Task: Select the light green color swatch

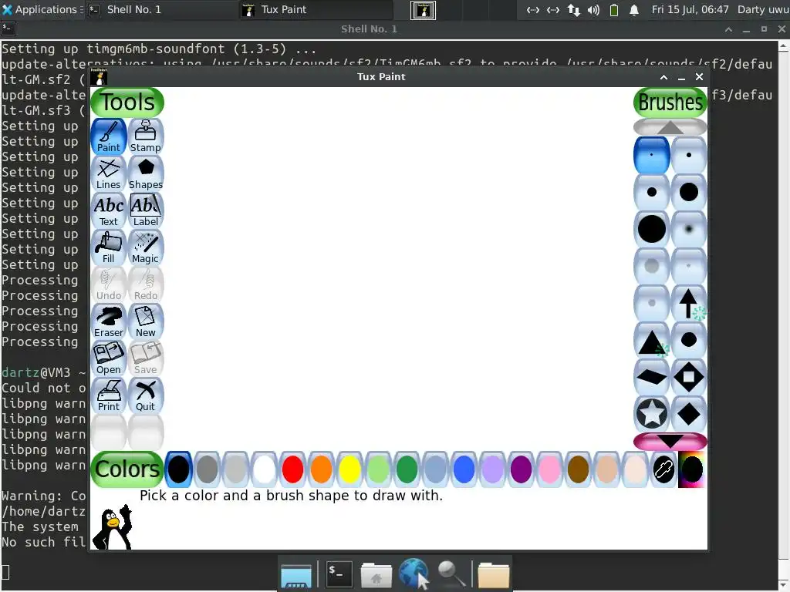Action: coord(378,469)
